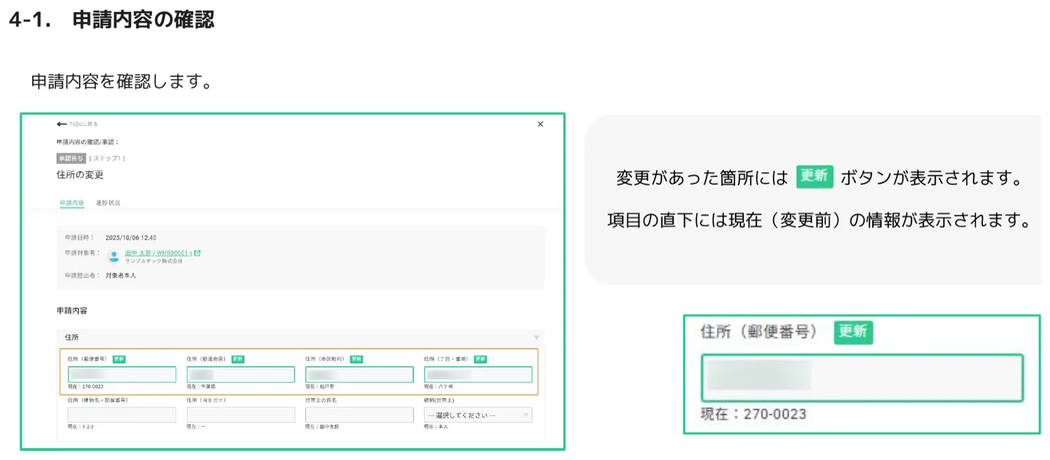Click the 住所の変更 heading
Viewport: 1050px width, 460px height.
click(80, 175)
